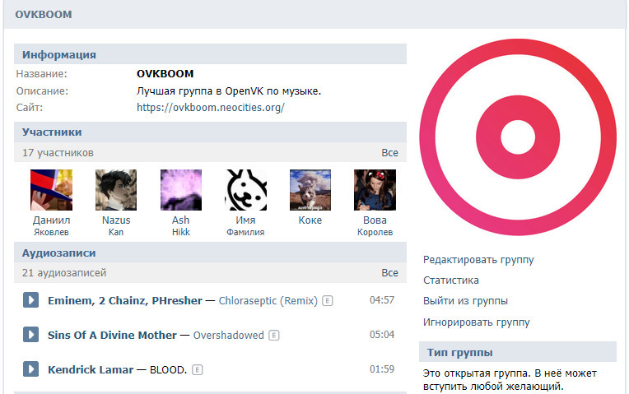Play Eminem Chloraseptic (Remix) track
The width and height of the screenshot is (629, 394).
click(30, 300)
